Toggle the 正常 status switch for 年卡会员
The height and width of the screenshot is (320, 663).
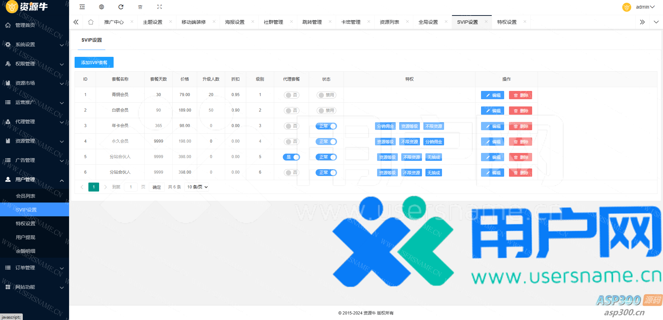(326, 126)
